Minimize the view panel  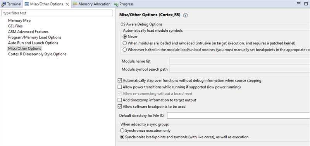click(x=299, y=3)
